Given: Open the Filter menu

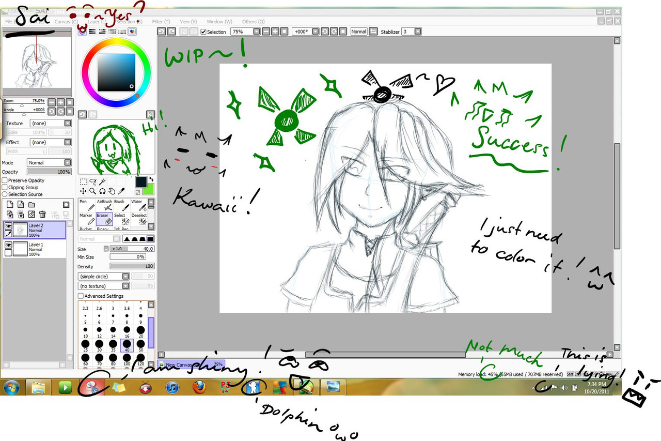Looking at the screenshot, I should coord(161,22).
